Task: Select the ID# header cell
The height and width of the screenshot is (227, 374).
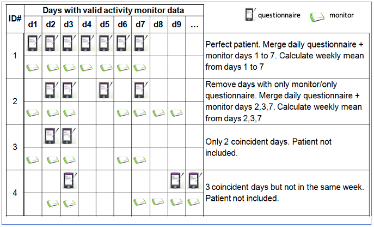Action: click(15, 18)
